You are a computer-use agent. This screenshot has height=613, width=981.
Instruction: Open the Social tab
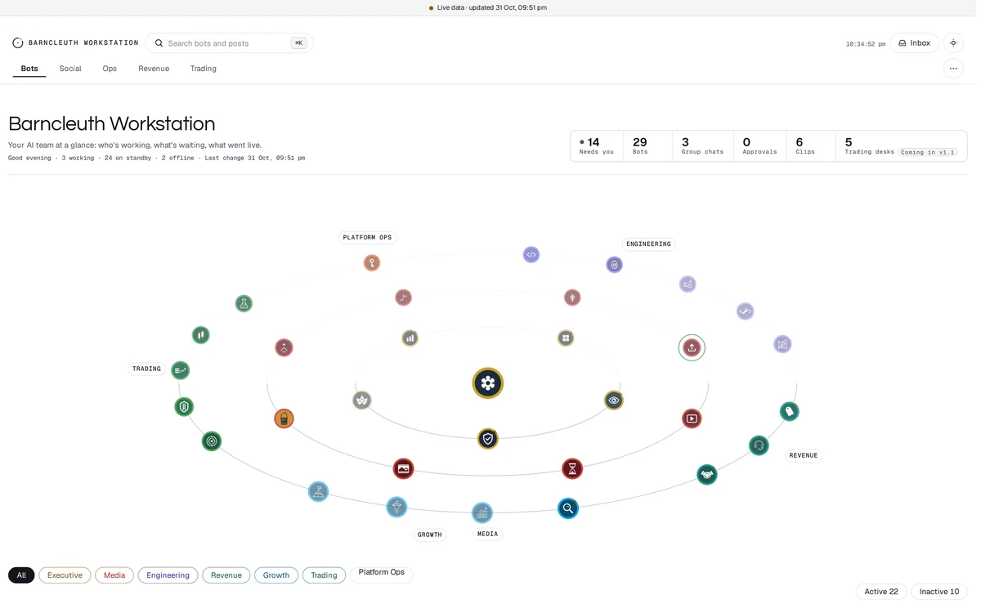pyautogui.click(x=70, y=69)
